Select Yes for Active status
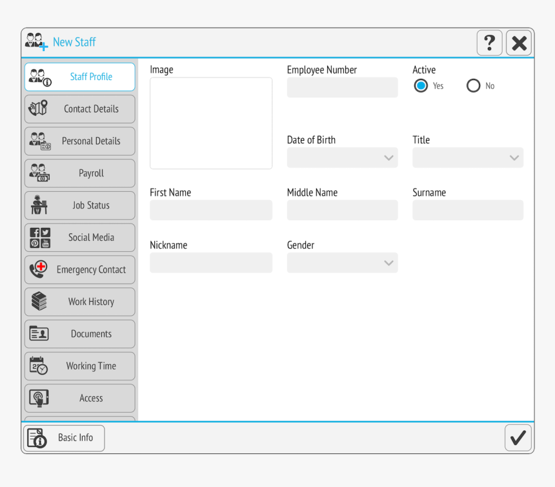Screen dimensions: 555x487 coord(421,85)
